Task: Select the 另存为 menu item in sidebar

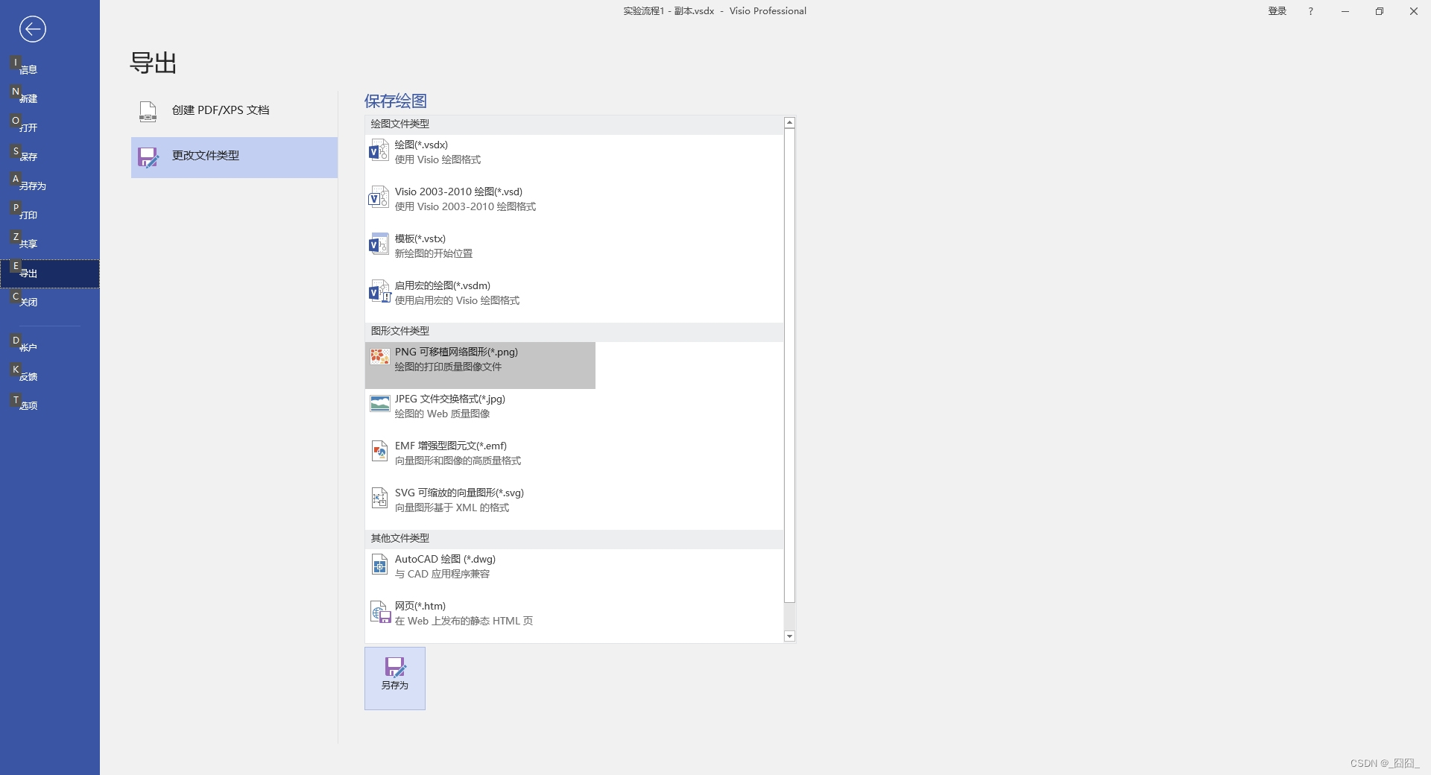Action: tap(49, 186)
